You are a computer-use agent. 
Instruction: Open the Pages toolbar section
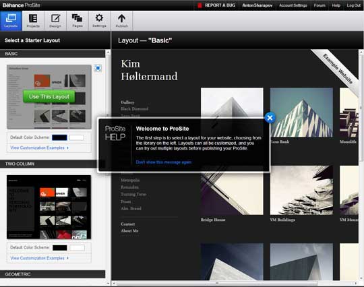pos(78,21)
